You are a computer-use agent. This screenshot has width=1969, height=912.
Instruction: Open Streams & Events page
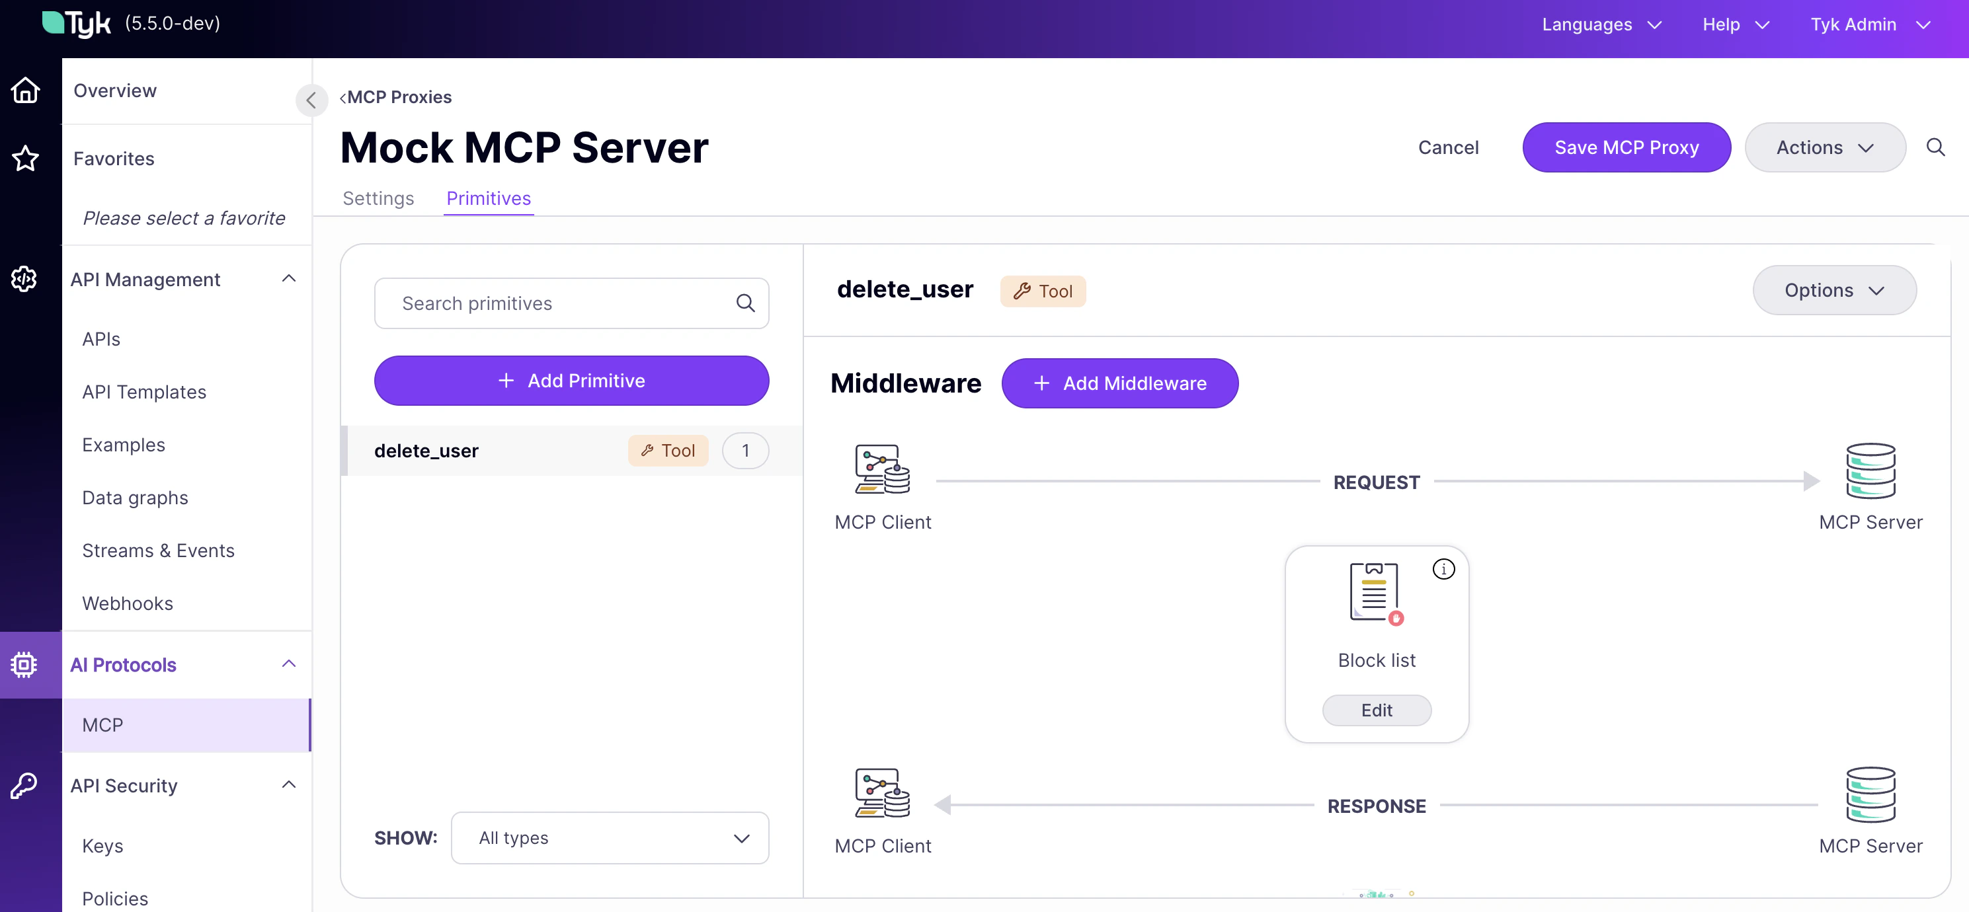[158, 551]
